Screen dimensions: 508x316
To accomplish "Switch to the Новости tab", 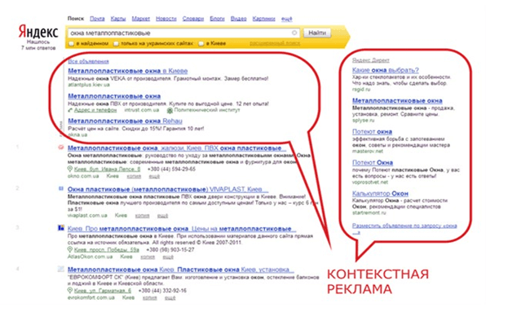I will tap(166, 19).
